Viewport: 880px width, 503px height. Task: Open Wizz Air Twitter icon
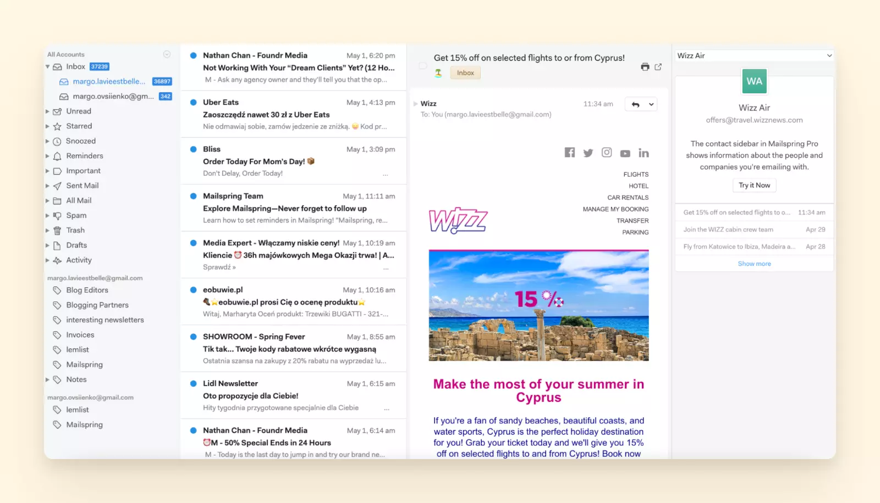click(588, 153)
